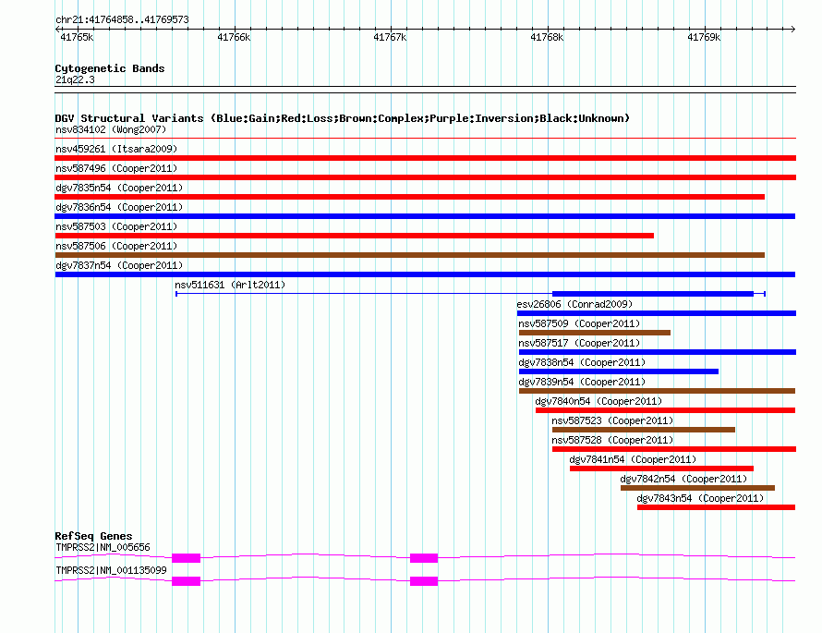The width and height of the screenshot is (822, 633).
Task: Click the dgv7840n54 (Cooper2011) label
Action: (x=598, y=401)
